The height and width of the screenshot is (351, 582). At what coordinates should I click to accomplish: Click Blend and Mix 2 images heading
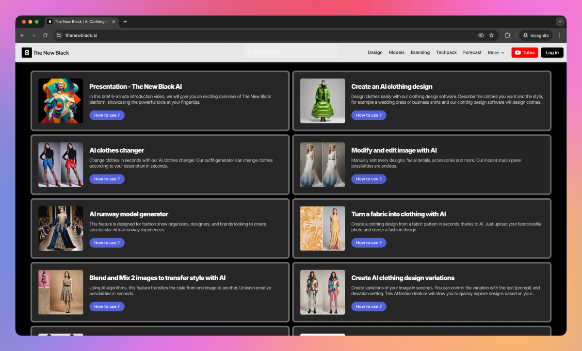[158, 278]
